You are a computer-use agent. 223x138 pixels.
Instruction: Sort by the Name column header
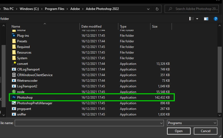click(16, 27)
